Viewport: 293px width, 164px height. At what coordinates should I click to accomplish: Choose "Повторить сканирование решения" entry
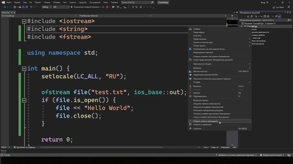(220, 110)
